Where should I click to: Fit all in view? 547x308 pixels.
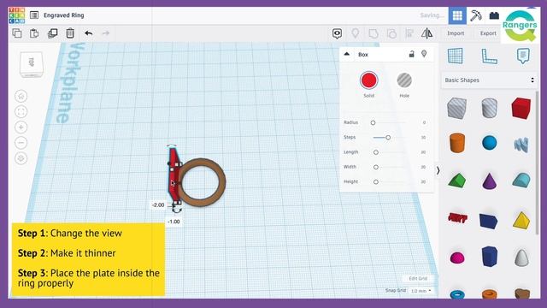(21, 112)
